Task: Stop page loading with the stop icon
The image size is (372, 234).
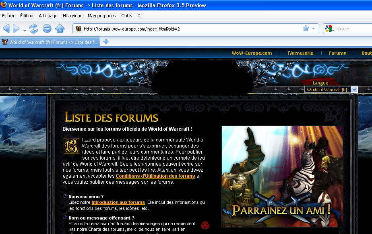Action: tap(47, 29)
